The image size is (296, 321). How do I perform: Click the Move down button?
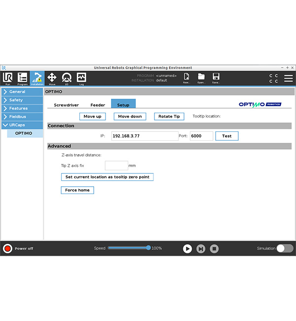[x=130, y=117]
